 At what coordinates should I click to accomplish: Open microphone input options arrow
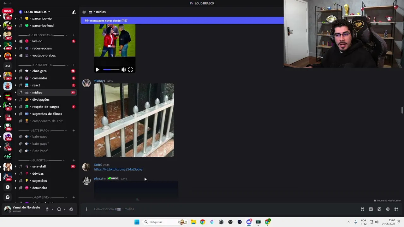pyautogui.click(x=52, y=209)
